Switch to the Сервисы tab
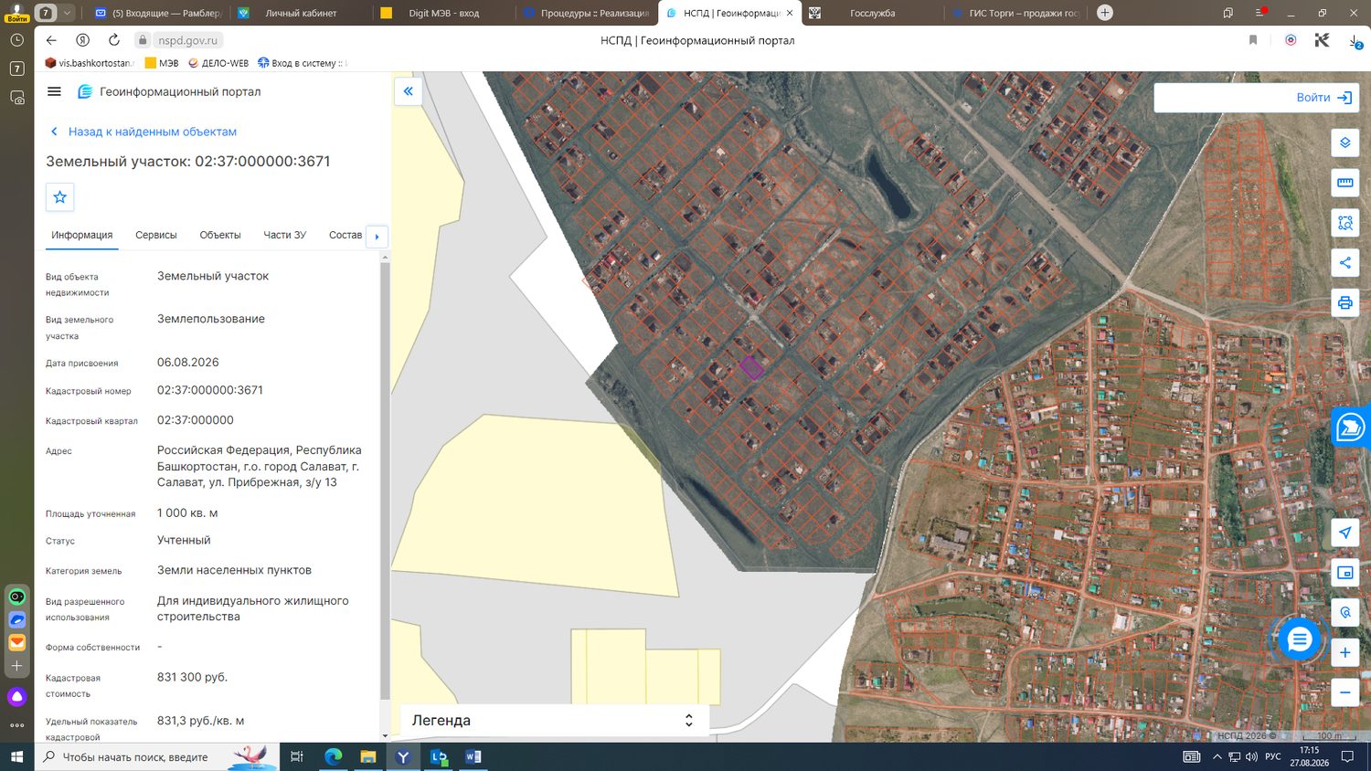 coord(156,235)
